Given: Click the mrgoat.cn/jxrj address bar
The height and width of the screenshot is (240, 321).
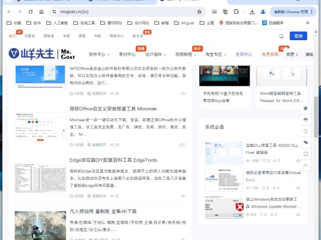Looking at the screenshot, I should tap(127, 11).
